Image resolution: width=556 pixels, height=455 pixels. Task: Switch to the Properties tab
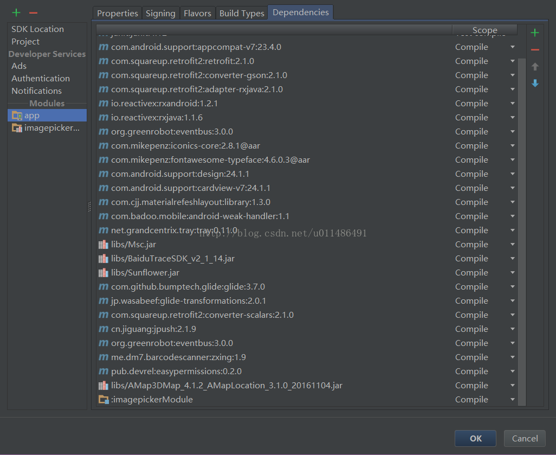click(118, 13)
